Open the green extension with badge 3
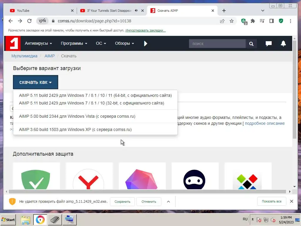 [244, 21]
